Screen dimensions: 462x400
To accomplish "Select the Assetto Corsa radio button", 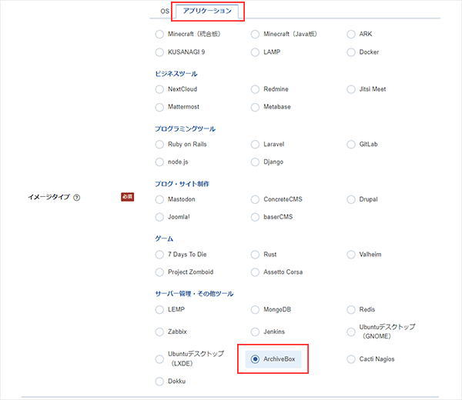I will pos(255,272).
